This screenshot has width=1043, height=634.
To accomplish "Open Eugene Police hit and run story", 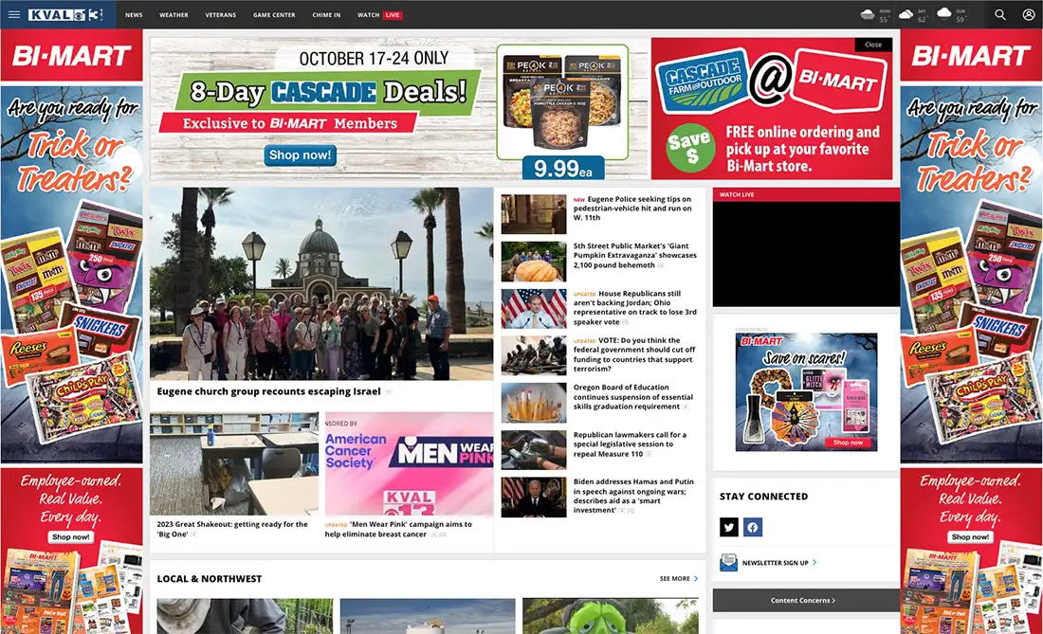I will (632, 208).
